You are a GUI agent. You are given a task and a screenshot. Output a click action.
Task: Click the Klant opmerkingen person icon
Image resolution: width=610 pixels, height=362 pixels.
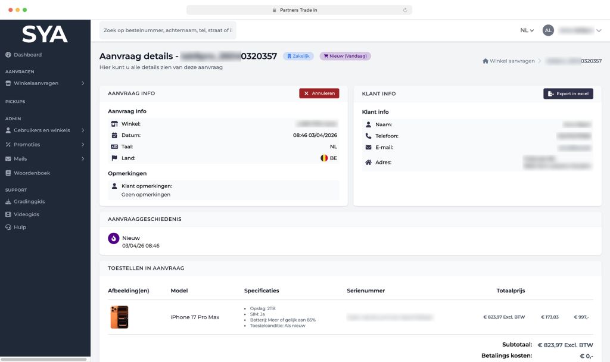click(x=114, y=186)
